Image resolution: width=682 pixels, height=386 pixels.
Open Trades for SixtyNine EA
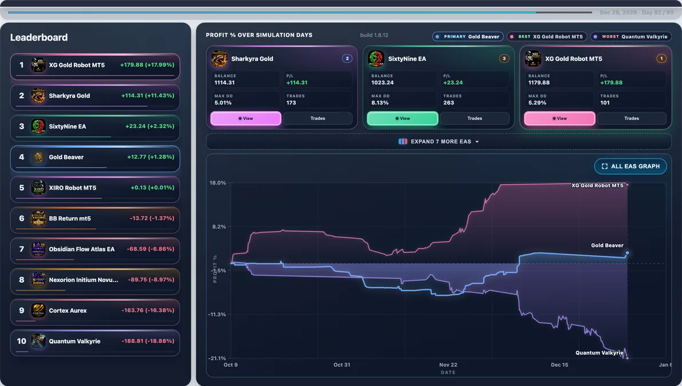(x=474, y=119)
